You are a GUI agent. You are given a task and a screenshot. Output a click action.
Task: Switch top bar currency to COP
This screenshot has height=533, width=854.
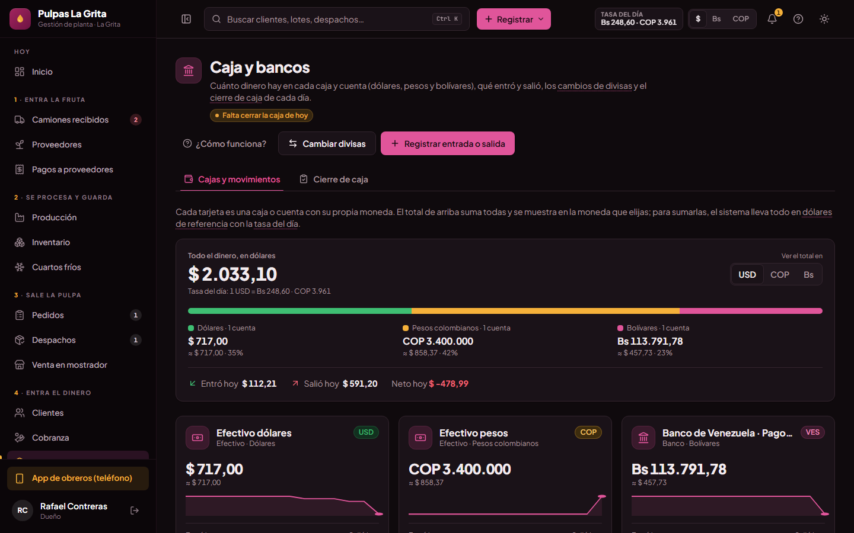[x=741, y=19]
